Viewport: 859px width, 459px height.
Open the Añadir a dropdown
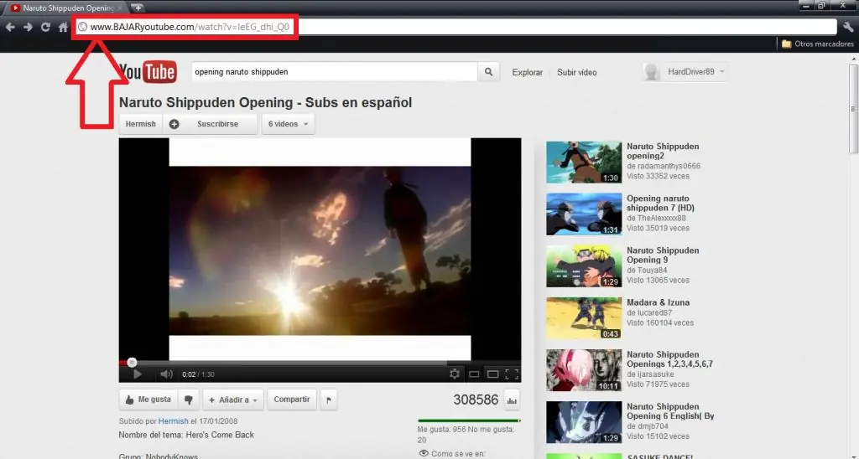(x=233, y=400)
